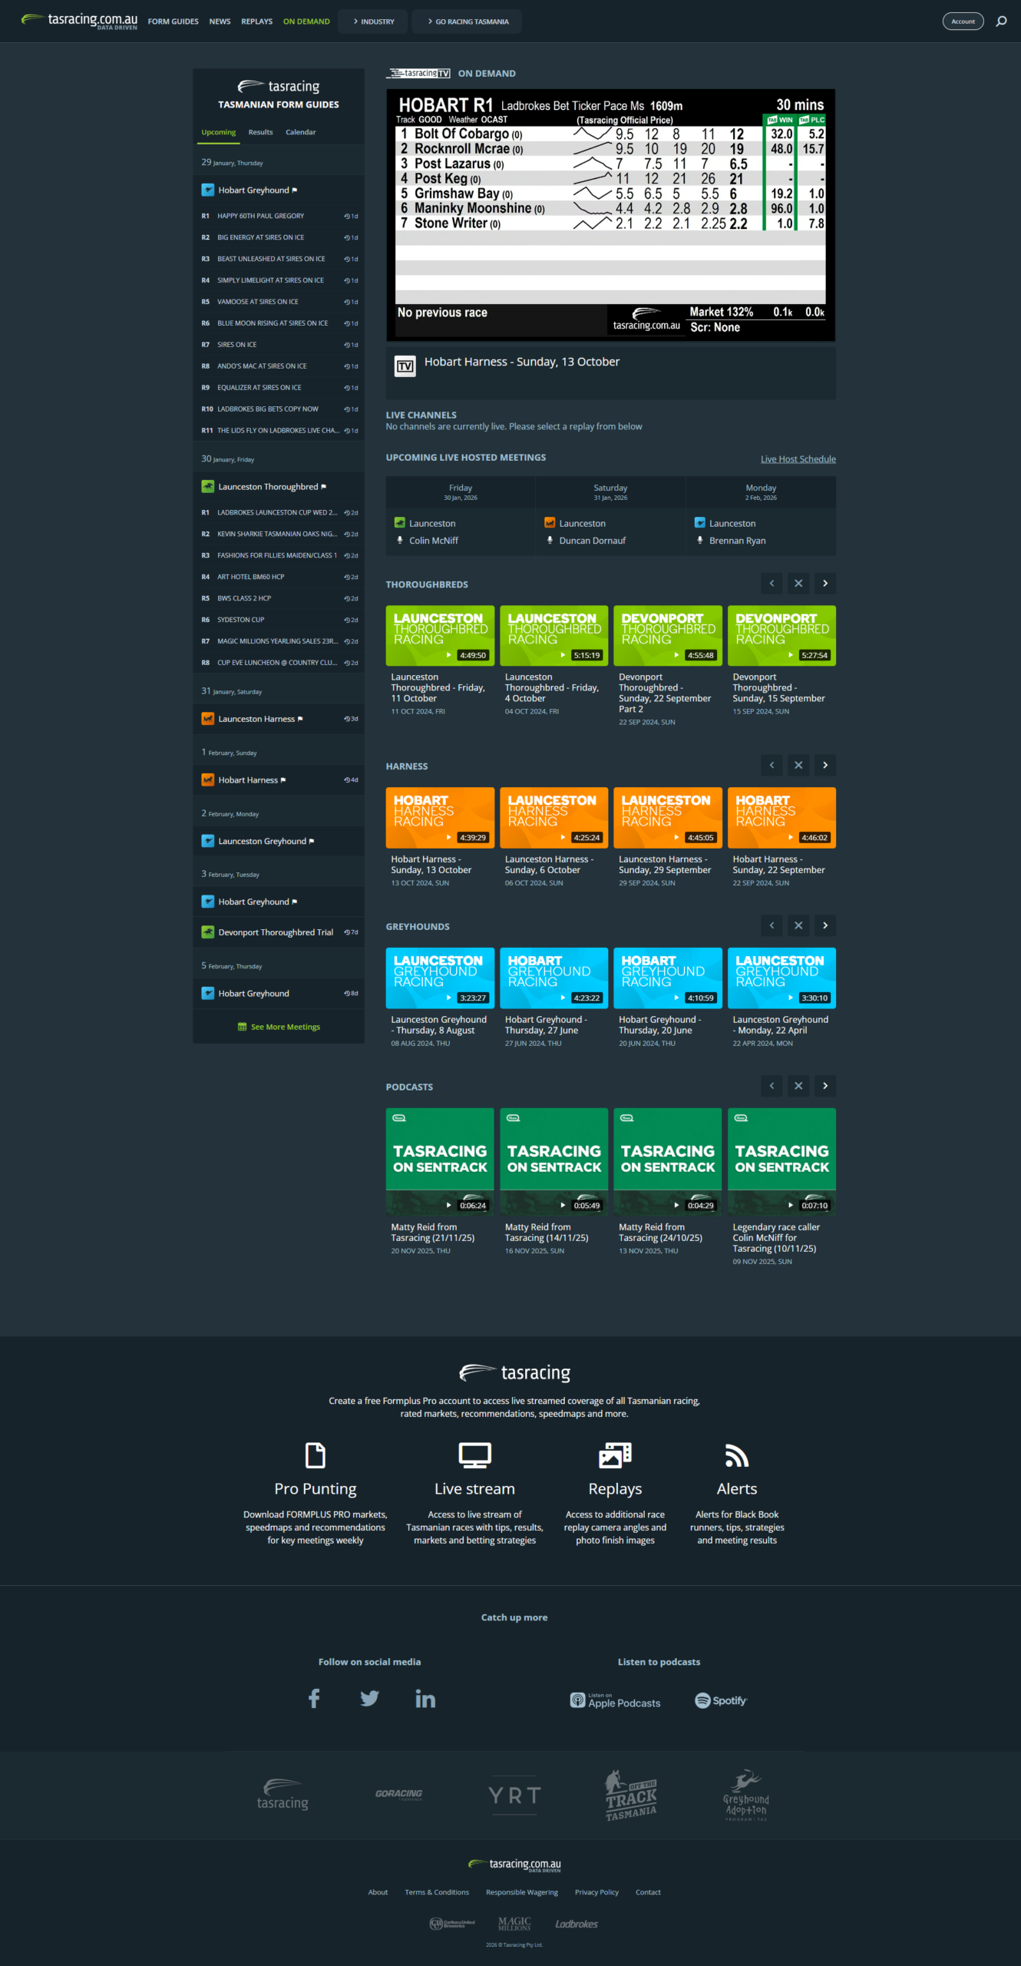Collapse the Podcasts section using X

(798, 1086)
